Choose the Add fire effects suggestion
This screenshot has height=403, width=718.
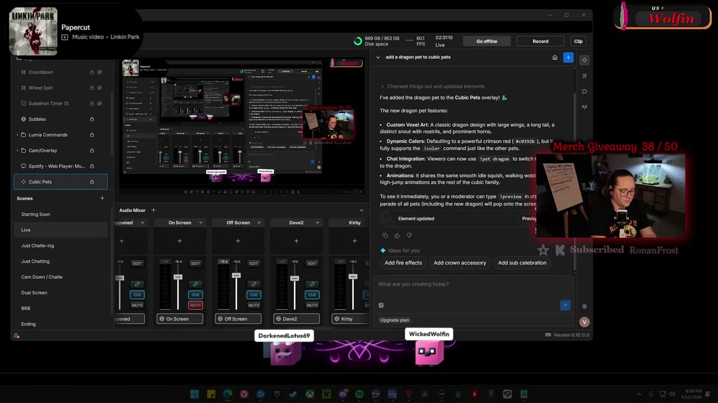(x=403, y=263)
